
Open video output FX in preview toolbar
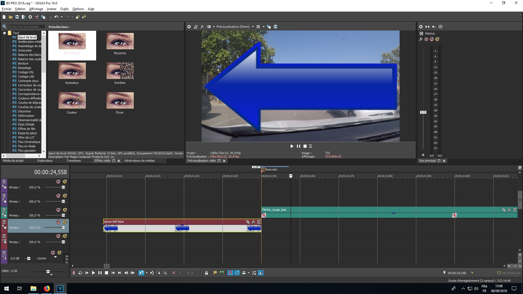(x=202, y=27)
